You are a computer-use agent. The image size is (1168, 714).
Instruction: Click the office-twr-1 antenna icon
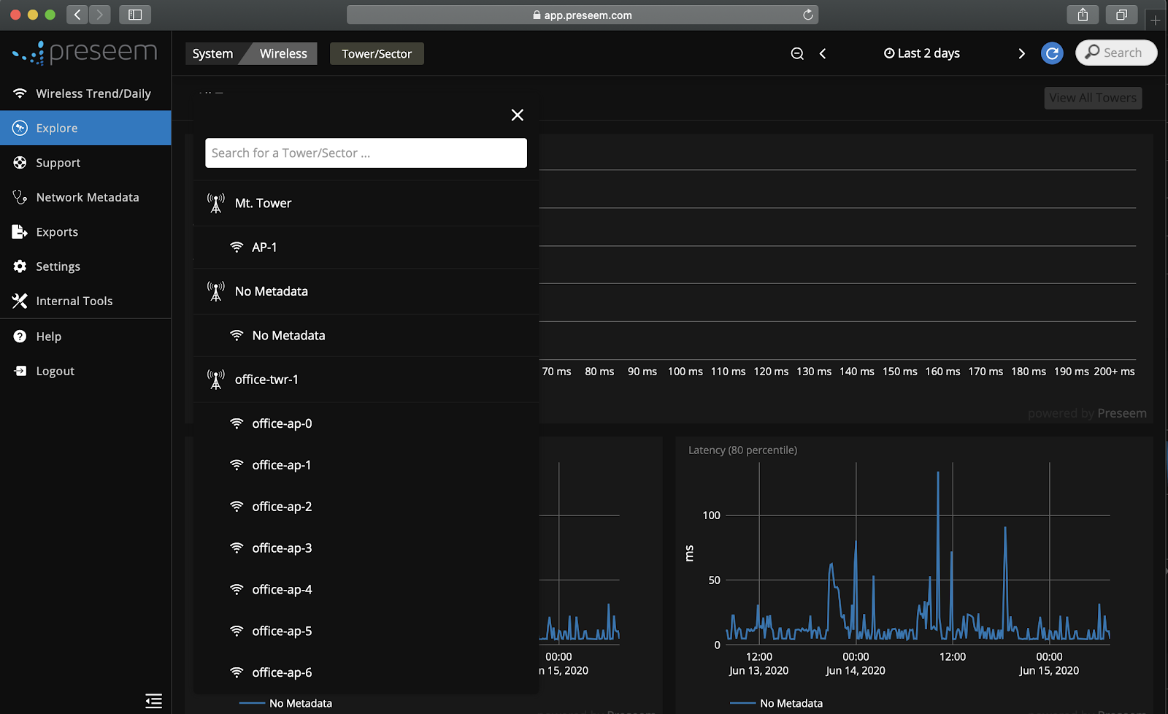tap(216, 380)
